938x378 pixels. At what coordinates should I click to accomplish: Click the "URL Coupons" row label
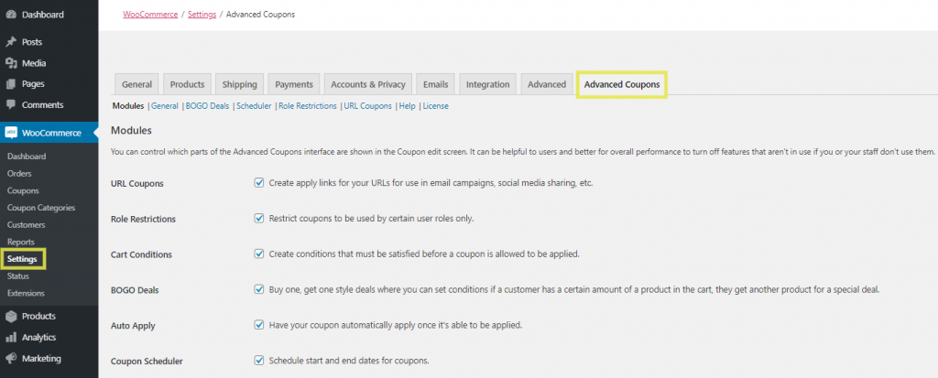point(137,184)
